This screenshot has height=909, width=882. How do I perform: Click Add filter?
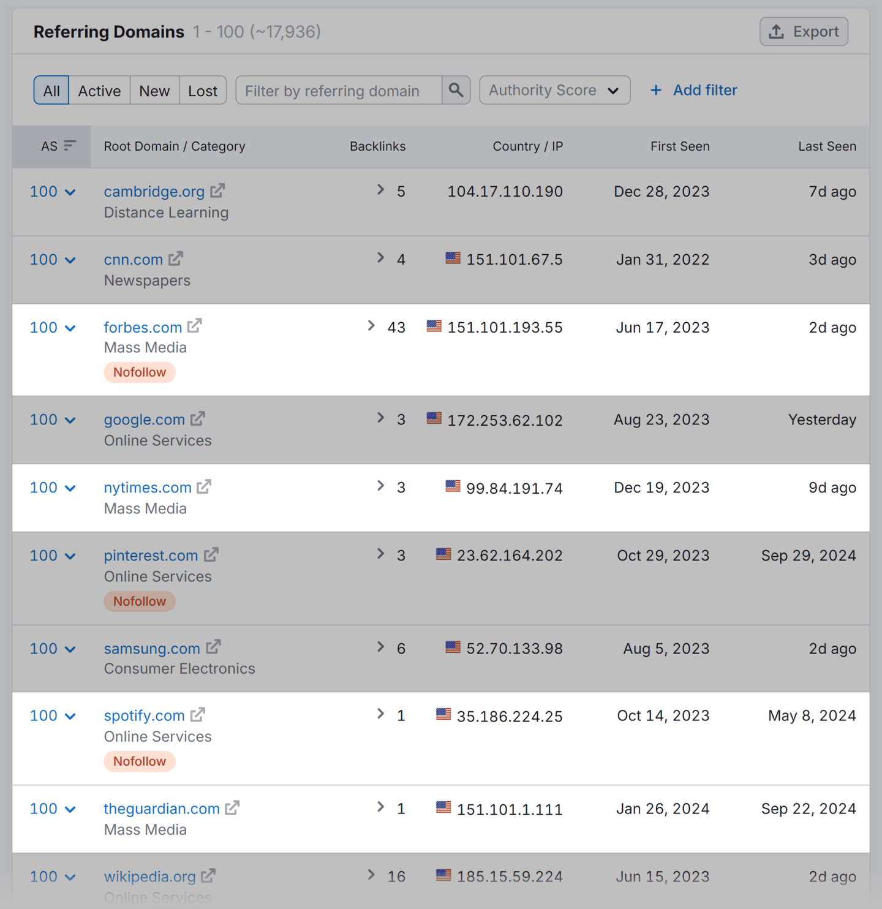tap(693, 91)
